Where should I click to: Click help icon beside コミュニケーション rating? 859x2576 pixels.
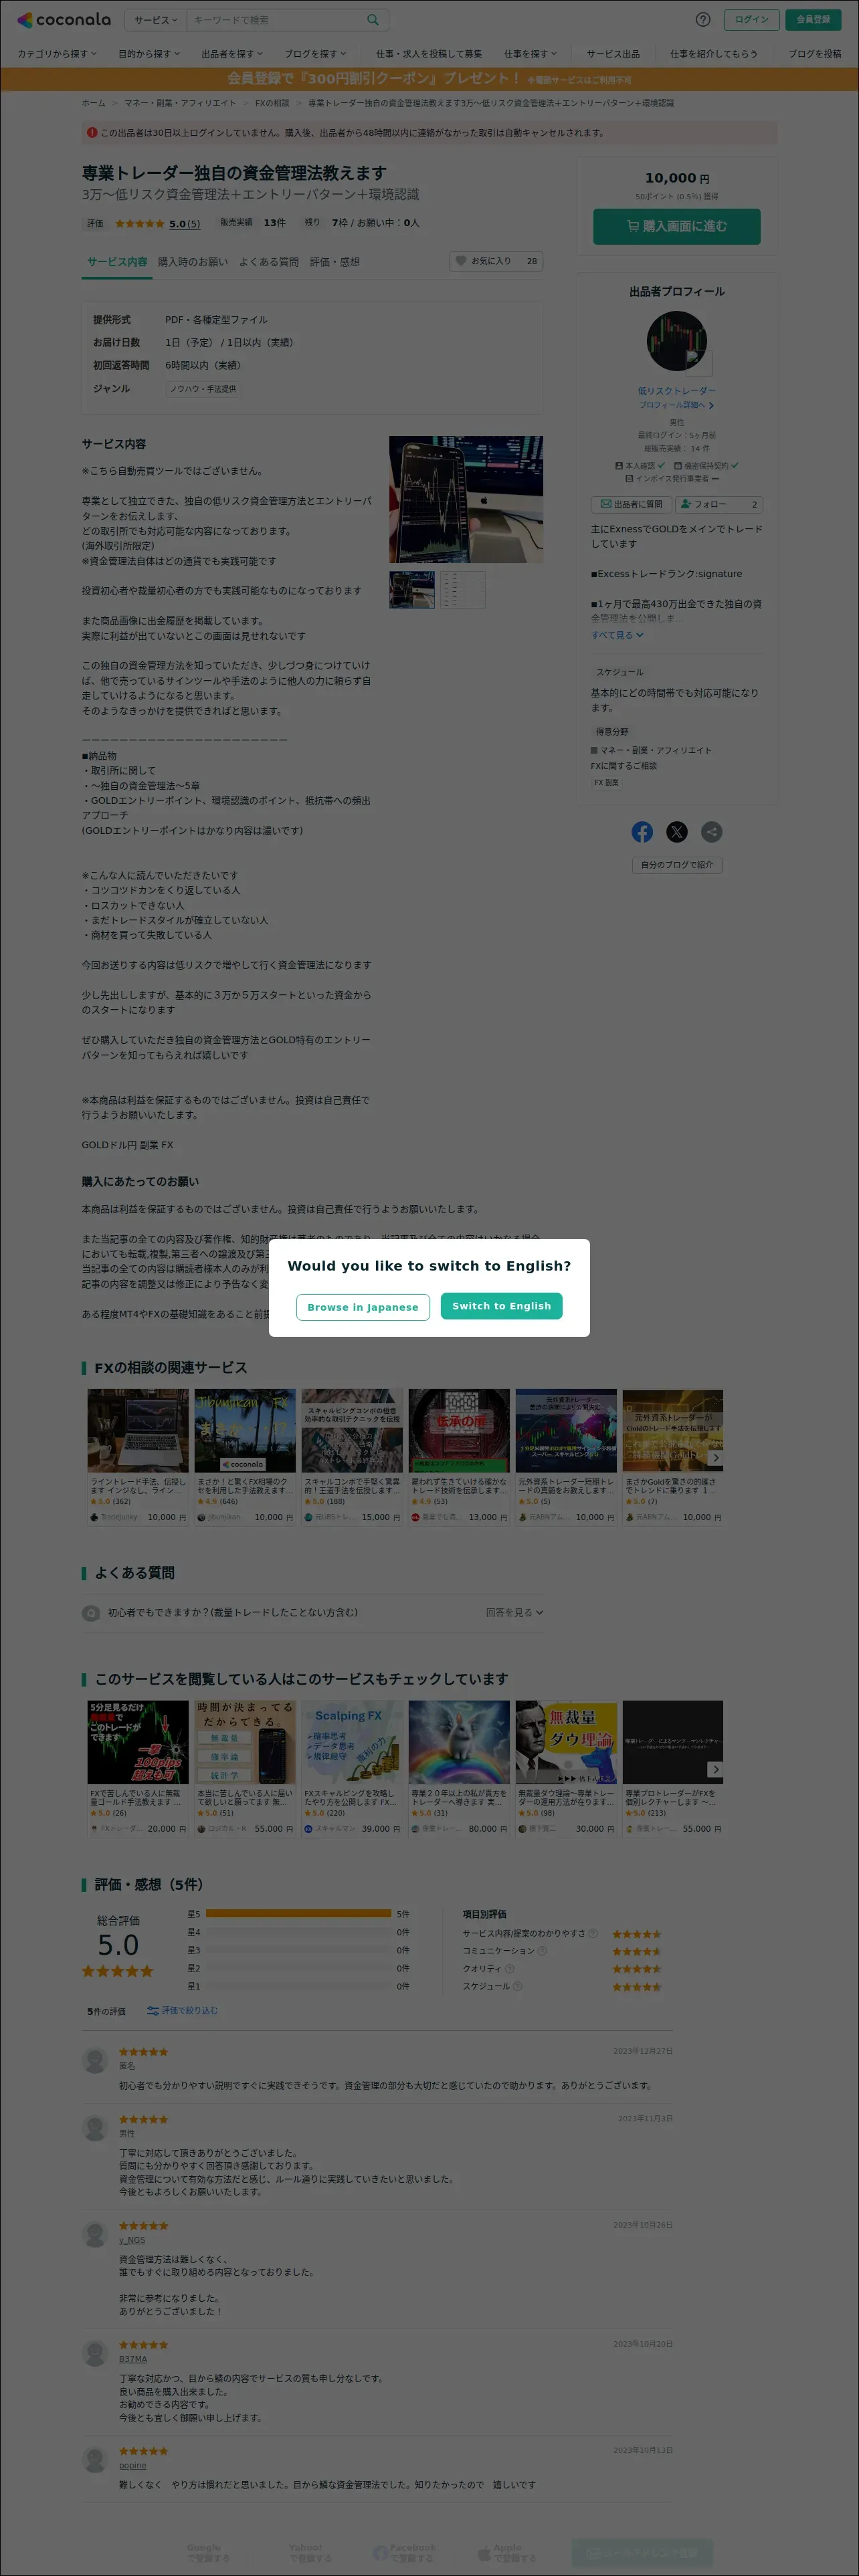click(x=542, y=1951)
